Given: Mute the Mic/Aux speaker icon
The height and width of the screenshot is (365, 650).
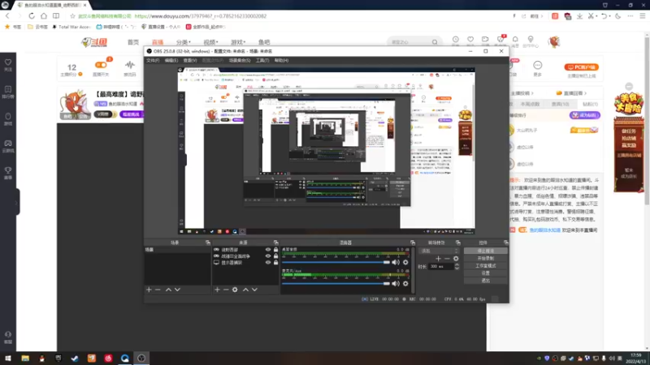Looking at the screenshot, I should (396, 283).
